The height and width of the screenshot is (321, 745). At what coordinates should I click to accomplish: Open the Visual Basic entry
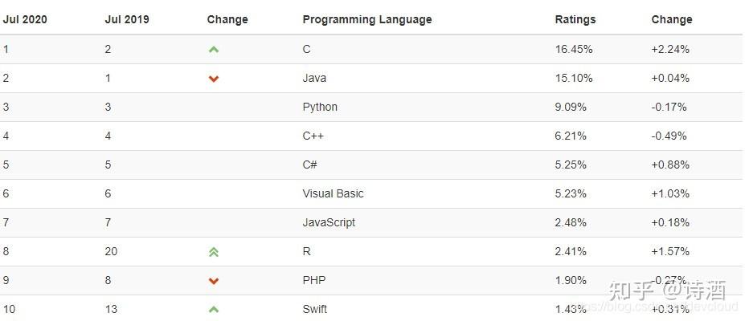(333, 193)
